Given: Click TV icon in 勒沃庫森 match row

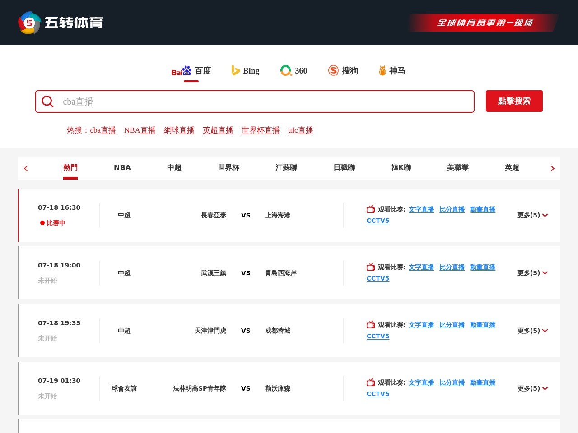Looking at the screenshot, I should (371, 382).
